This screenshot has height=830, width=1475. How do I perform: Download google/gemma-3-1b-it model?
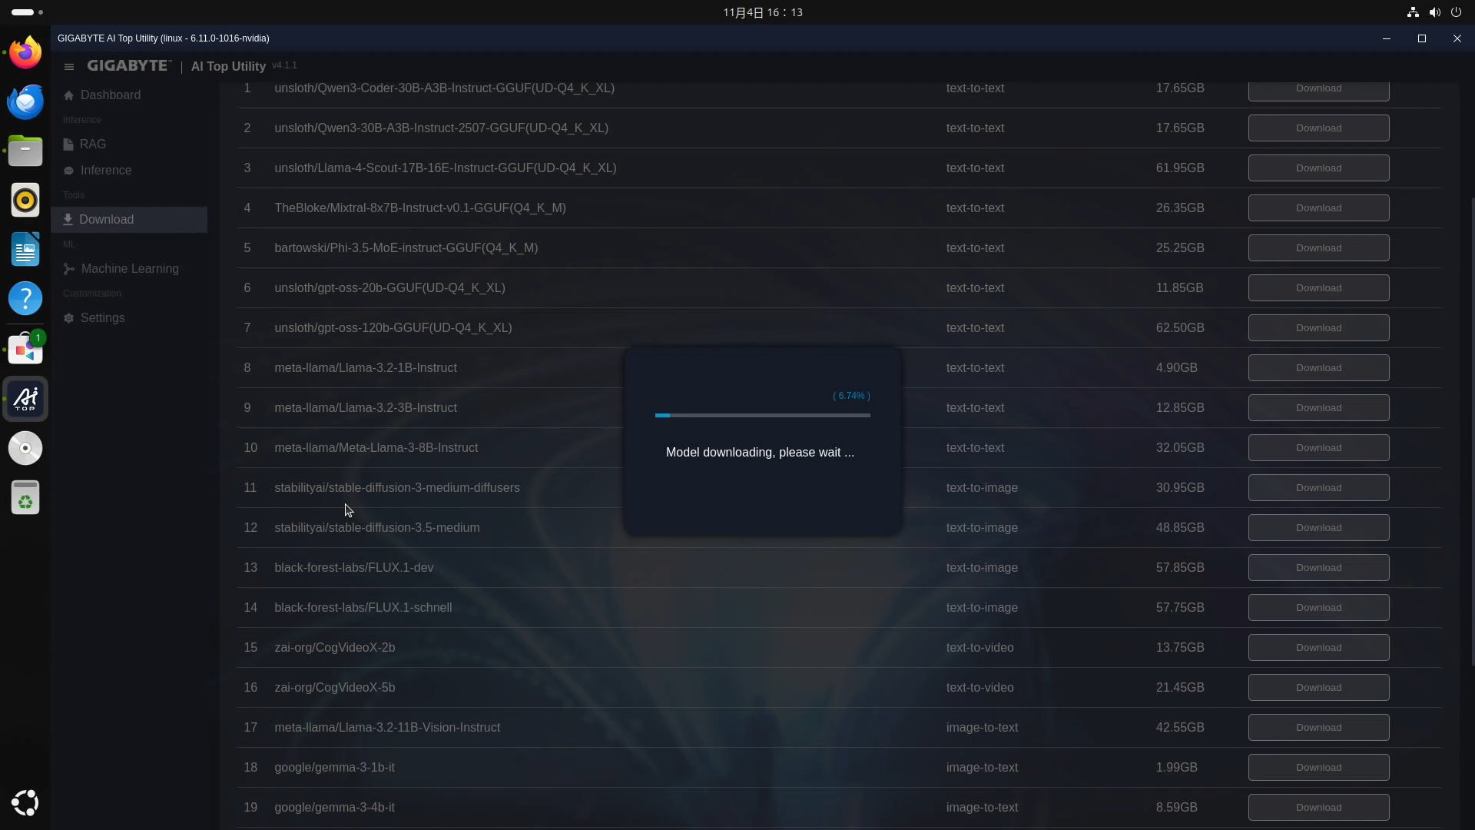[1318, 768]
